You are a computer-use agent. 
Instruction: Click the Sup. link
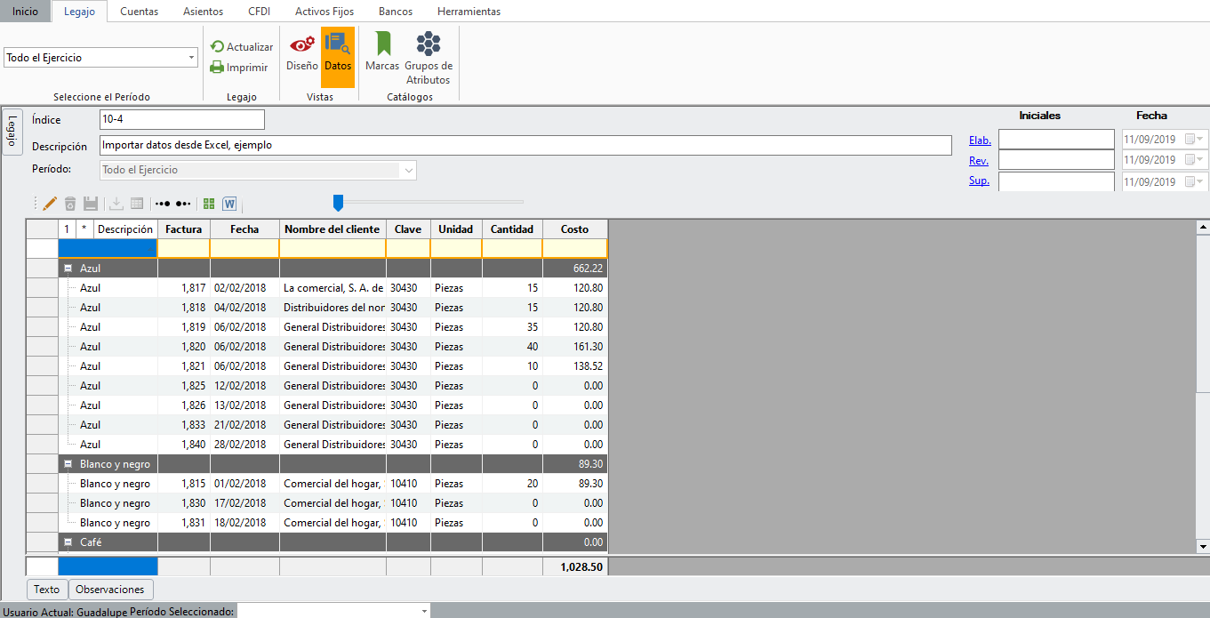pos(979,181)
